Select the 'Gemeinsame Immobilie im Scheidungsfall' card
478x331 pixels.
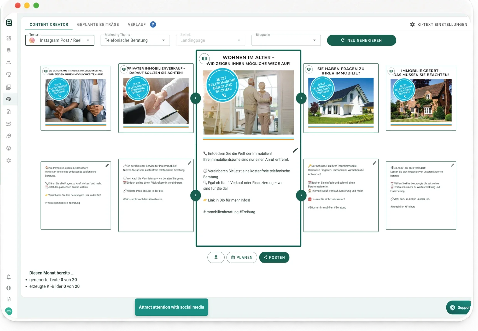tap(76, 98)
